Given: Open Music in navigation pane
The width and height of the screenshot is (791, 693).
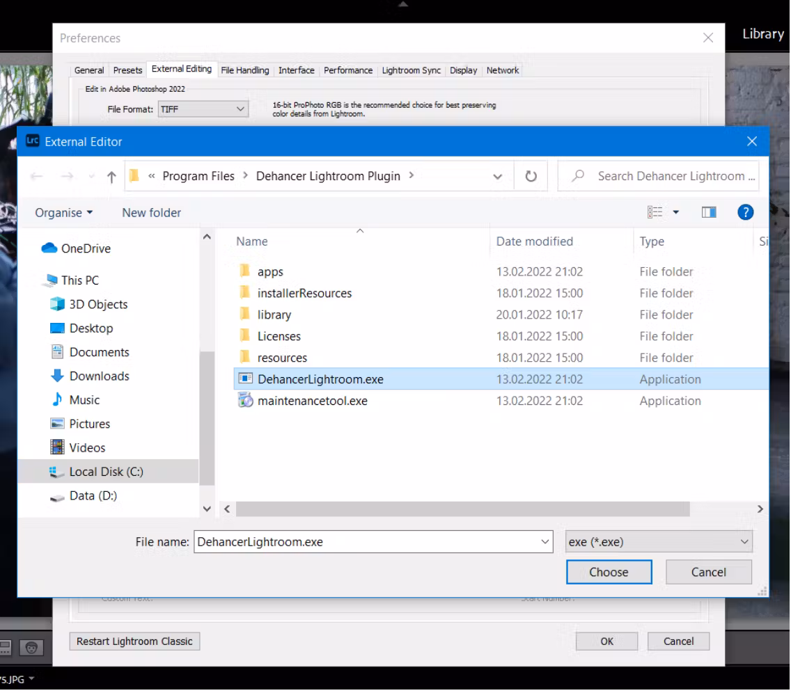Looking at the screenshot, I should 75,400.
